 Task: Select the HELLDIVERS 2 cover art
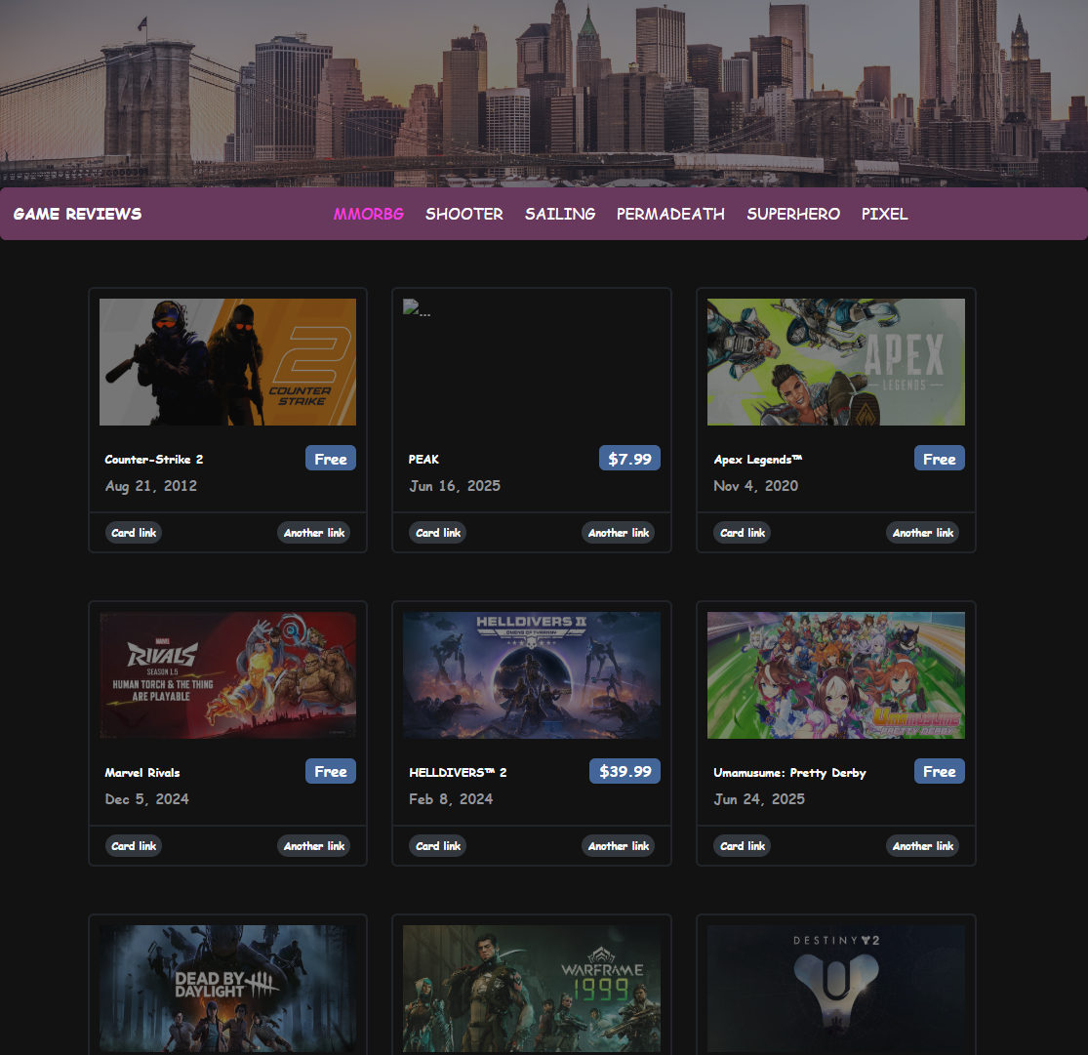[x=532, y=675]
